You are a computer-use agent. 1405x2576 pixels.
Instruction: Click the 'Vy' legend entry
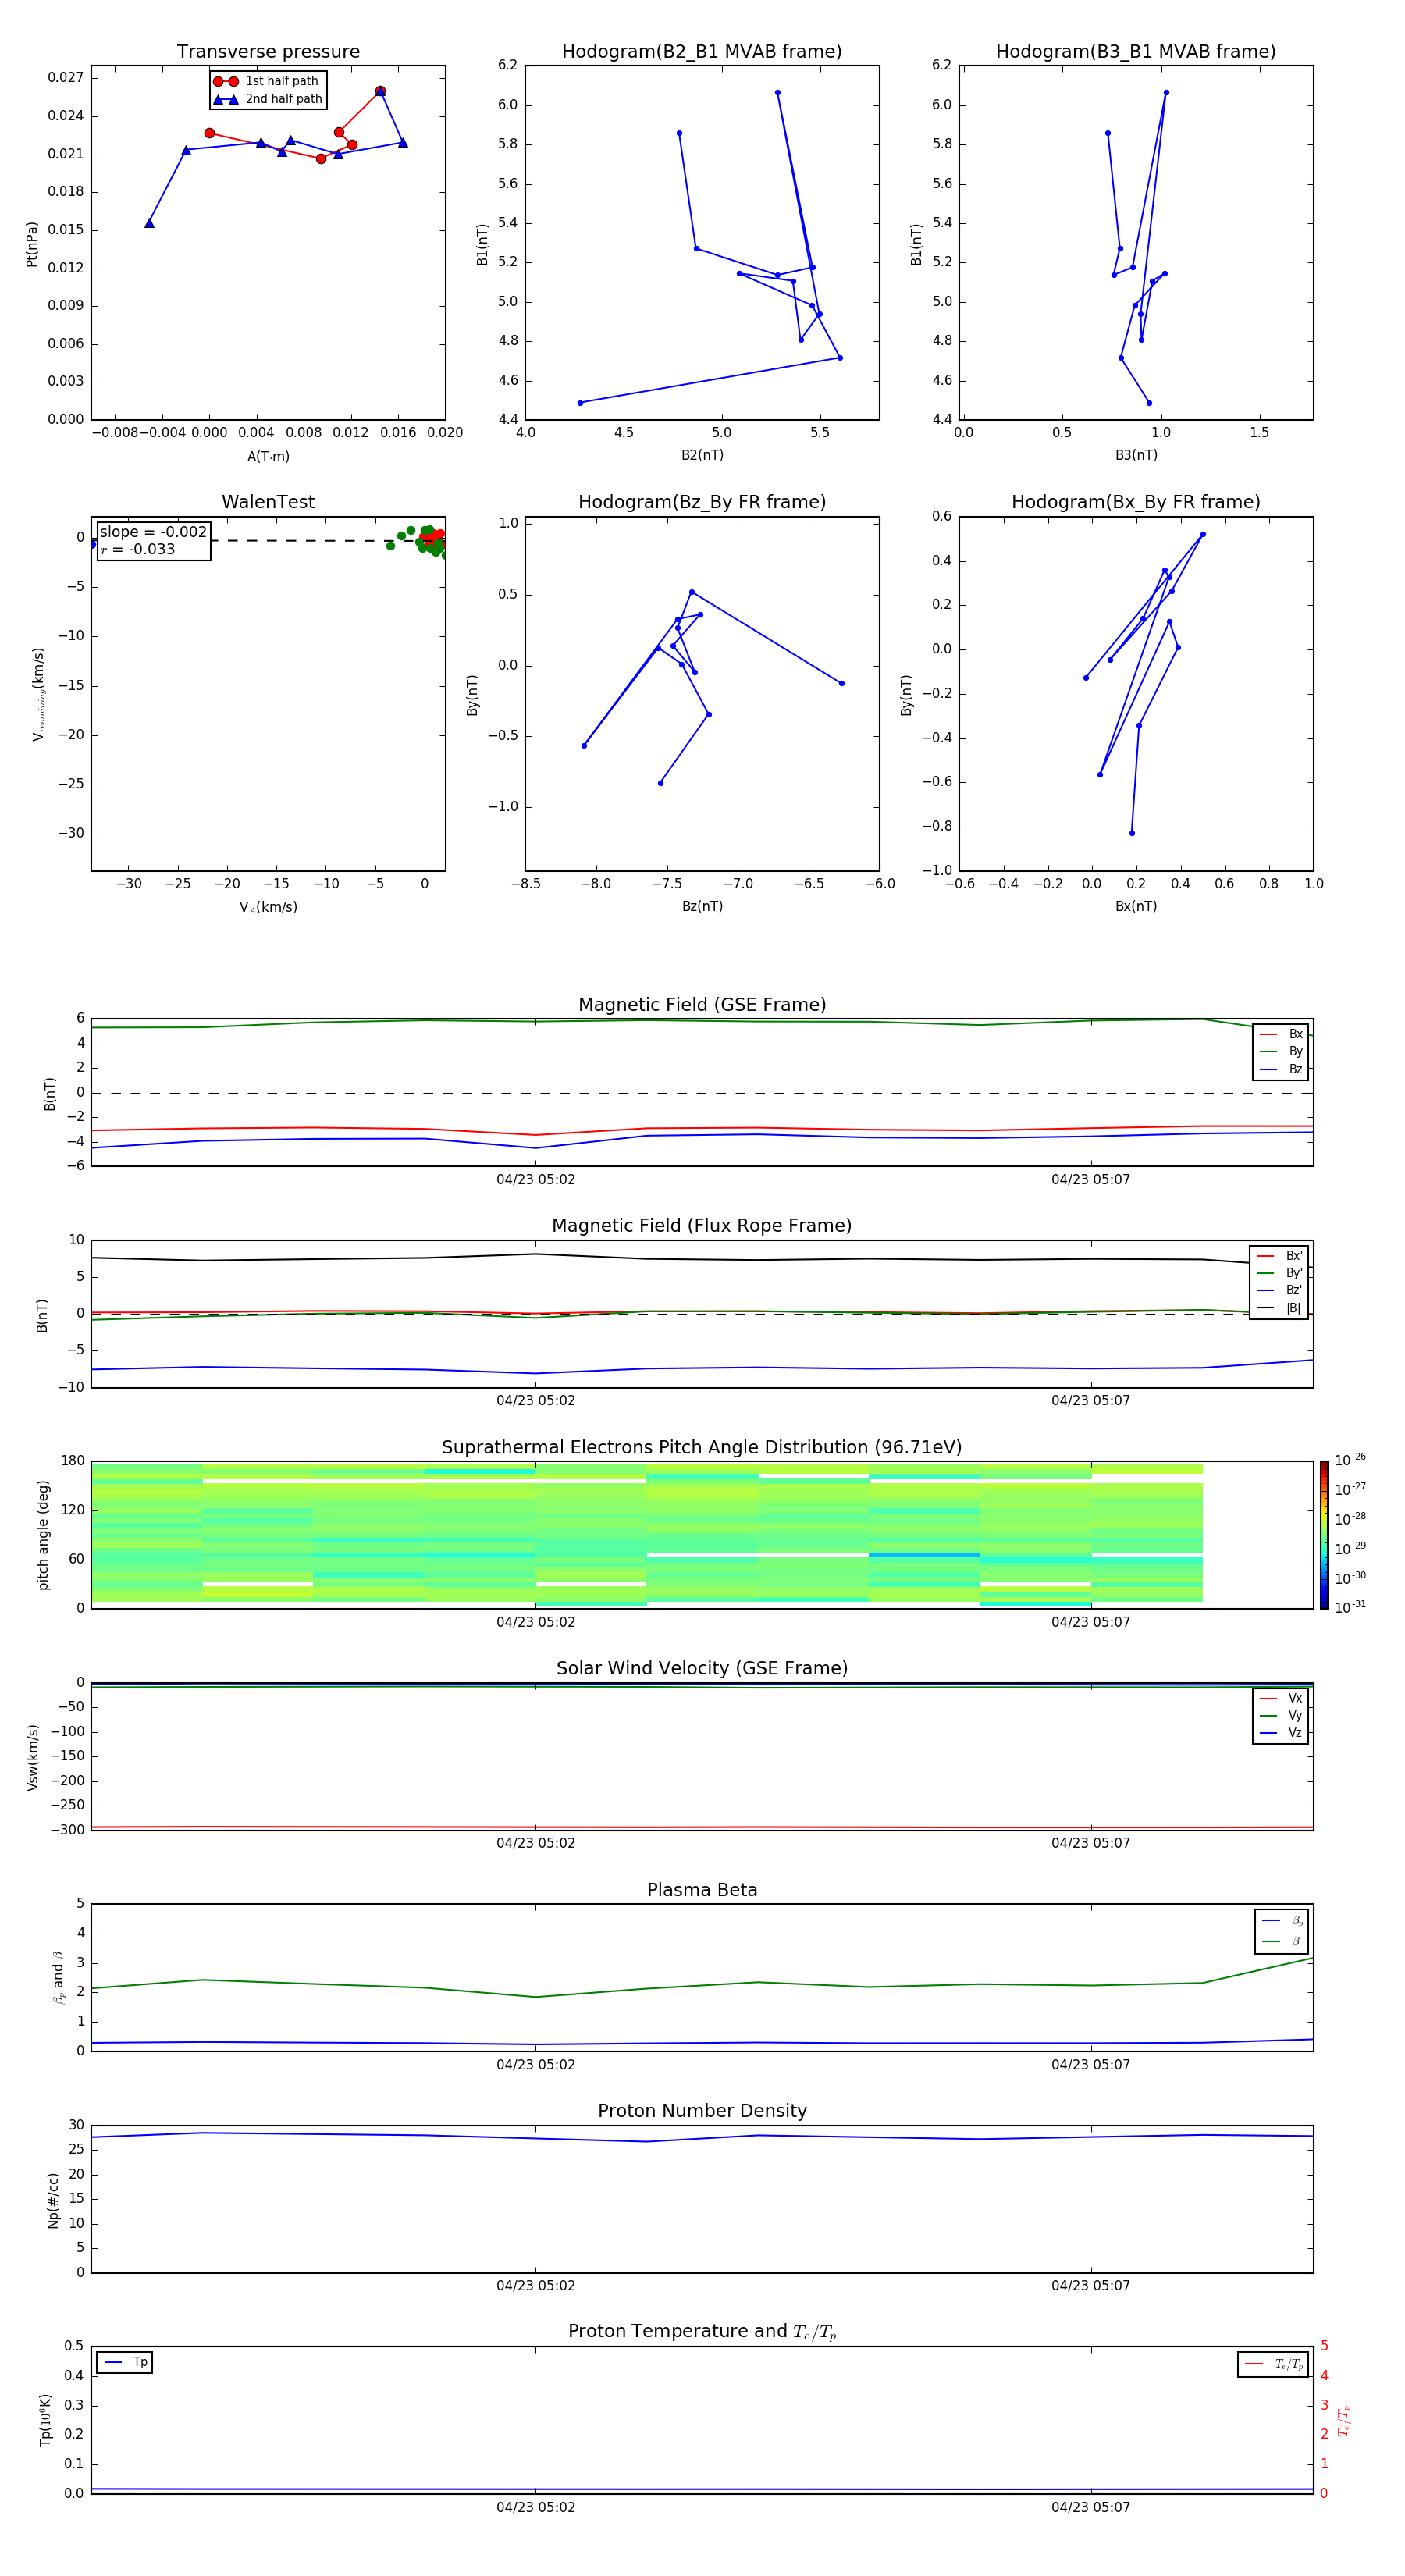pos(1281,1715)
